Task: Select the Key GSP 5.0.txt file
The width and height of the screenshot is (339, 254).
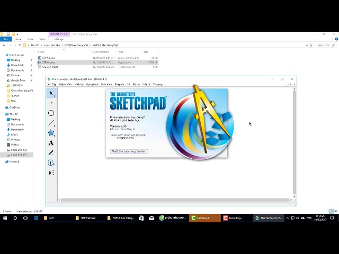Action: tap(50, 67)
